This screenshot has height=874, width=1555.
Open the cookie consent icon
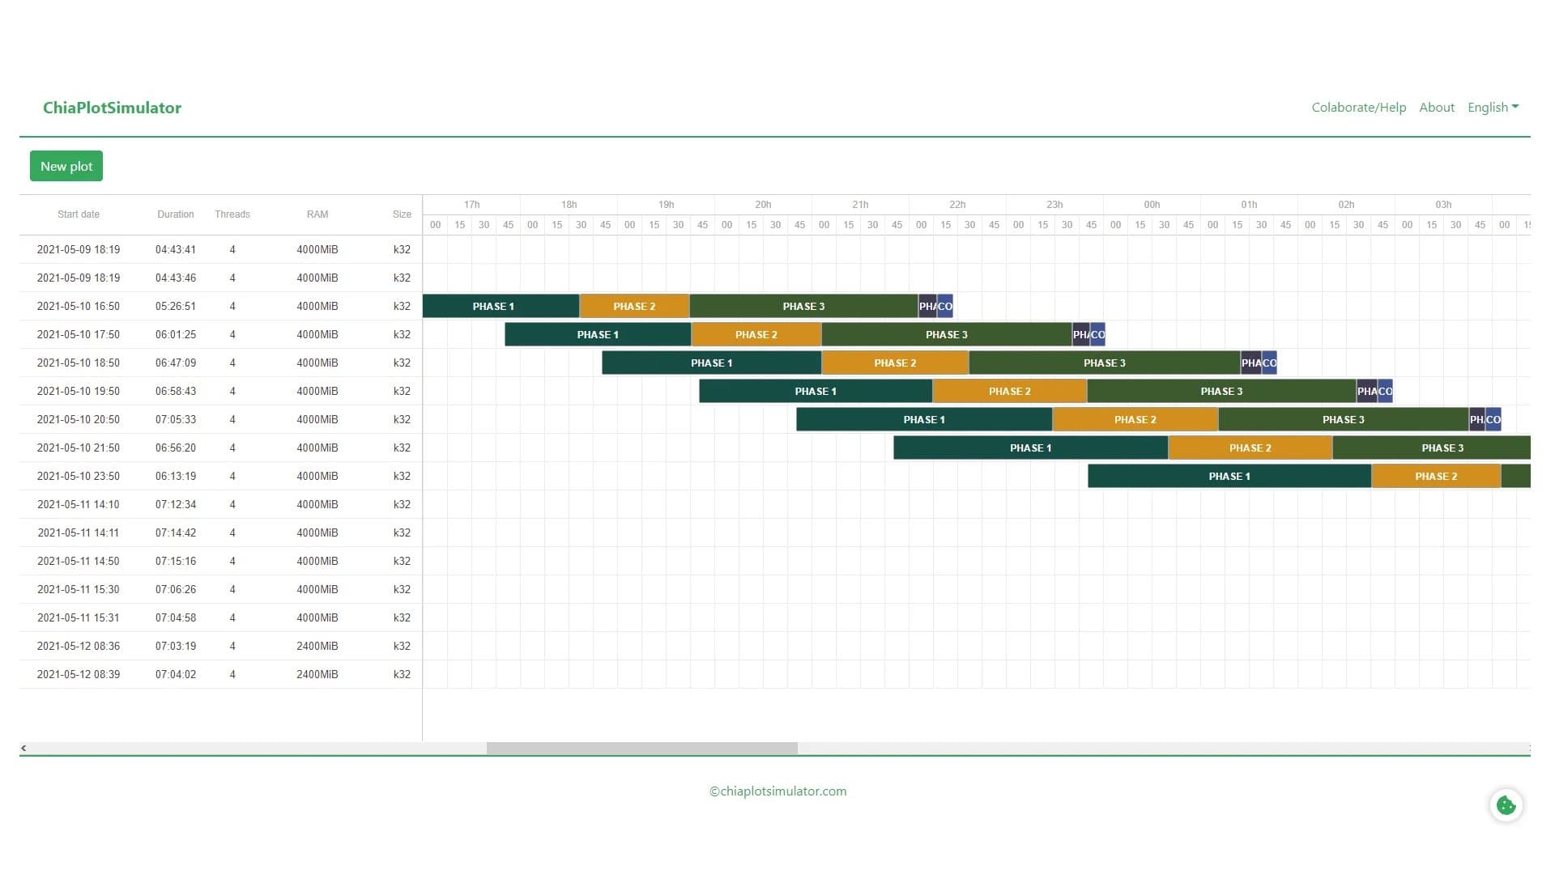tap(1506, 804)
